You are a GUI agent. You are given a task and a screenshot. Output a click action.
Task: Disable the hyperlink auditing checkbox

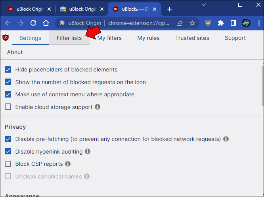8,152
